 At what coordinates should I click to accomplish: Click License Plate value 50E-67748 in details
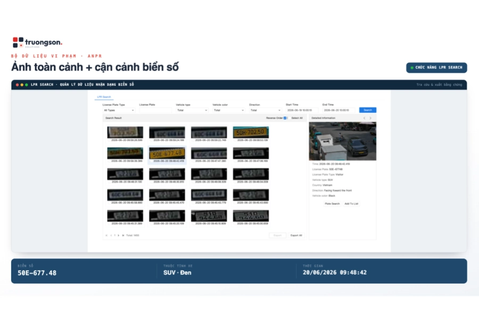point(336,169)
